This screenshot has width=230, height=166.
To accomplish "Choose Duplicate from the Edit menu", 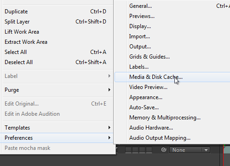I will [x=57, y=12].
